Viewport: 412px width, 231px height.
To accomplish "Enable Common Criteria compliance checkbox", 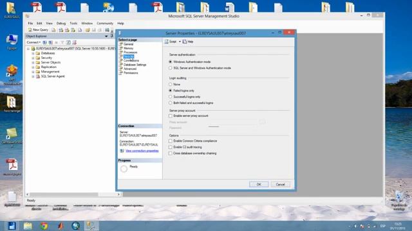I will (x=170, y=141).
